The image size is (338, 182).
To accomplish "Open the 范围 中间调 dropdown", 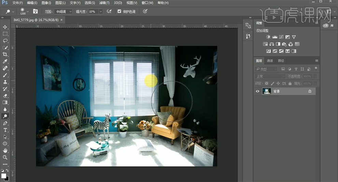I will click(63, 12).
